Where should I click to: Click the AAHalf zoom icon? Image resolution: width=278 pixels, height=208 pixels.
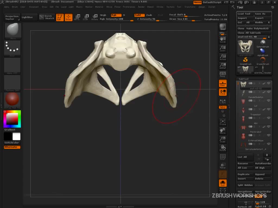tap(223, 66)
